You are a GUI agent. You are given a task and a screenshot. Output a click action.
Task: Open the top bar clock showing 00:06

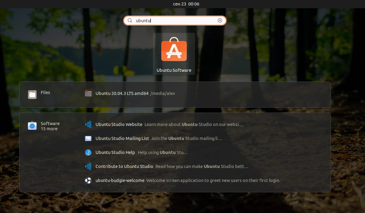click(x=186, y=4)
